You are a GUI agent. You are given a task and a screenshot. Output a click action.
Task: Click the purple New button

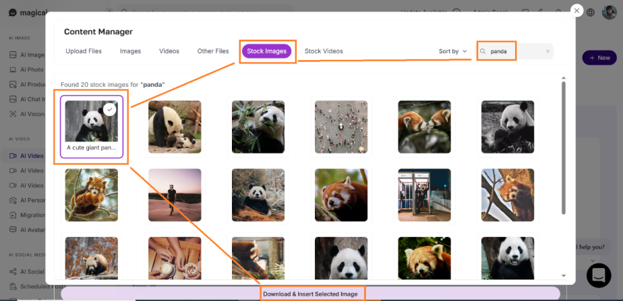point(599,58)
